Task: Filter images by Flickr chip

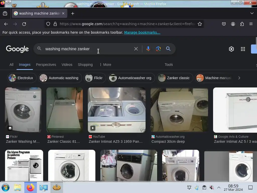Action: [x=95, y=78]
